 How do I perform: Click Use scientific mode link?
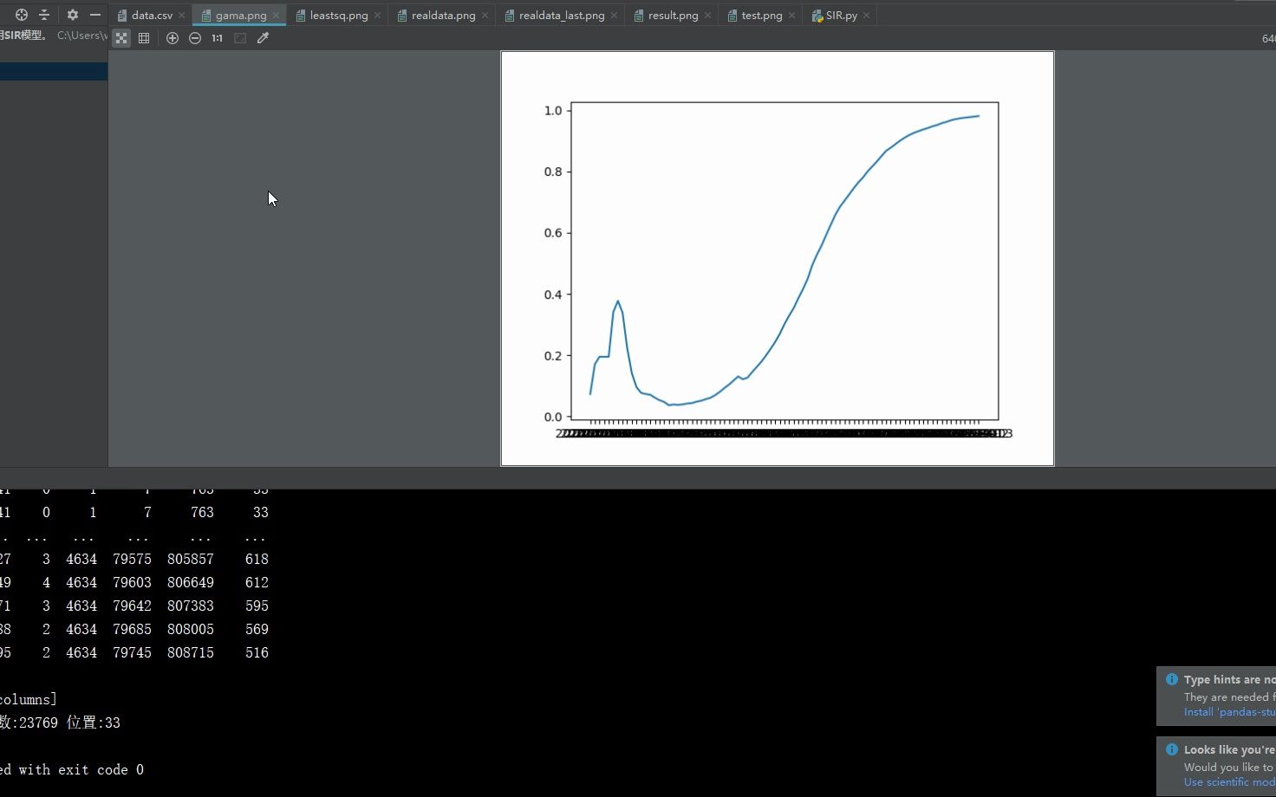pos(1229,782)
